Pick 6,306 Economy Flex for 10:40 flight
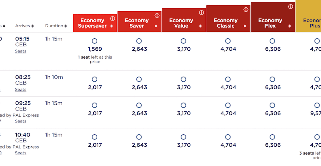321x166 pixels. pos(272,137)
